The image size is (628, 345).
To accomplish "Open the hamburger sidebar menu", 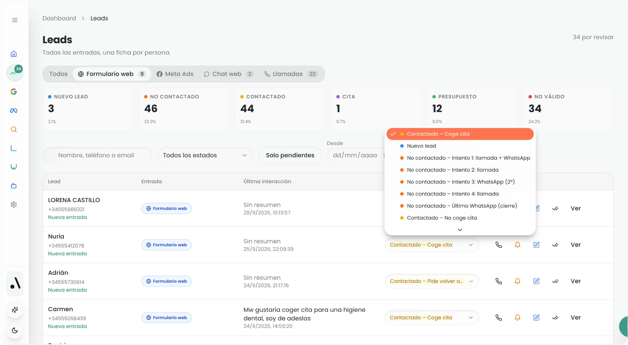I will coord(15,20).
